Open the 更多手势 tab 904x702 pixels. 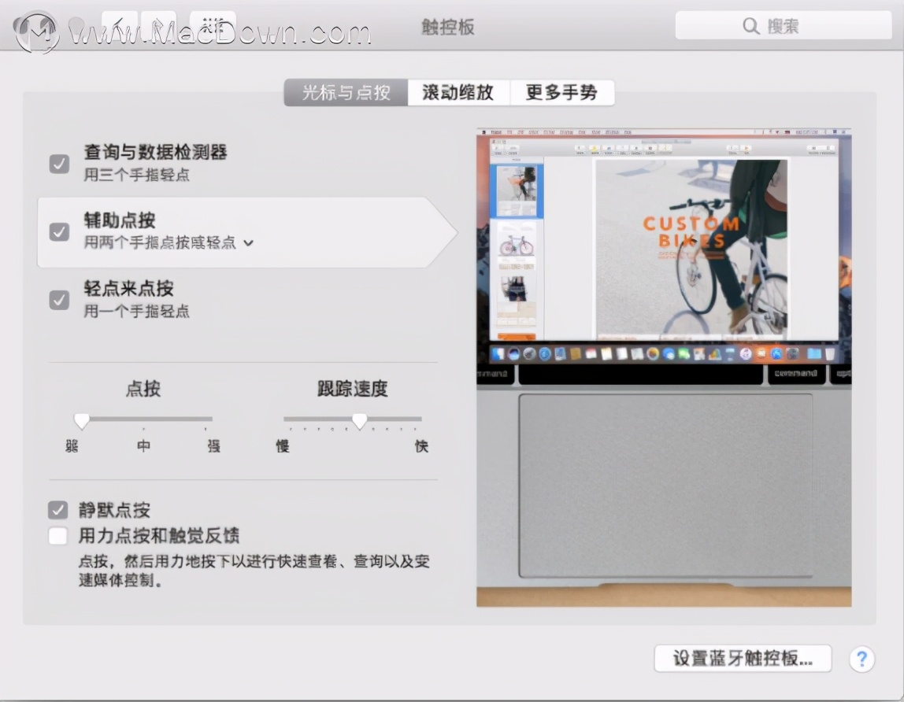[x=563, y=92]
